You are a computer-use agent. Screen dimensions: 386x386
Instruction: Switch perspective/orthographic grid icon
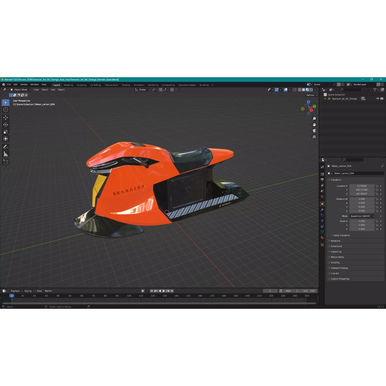(314, 137)
